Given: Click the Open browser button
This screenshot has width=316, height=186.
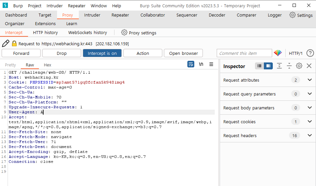Looking at the screenshot, I should [x=183, y=53].
